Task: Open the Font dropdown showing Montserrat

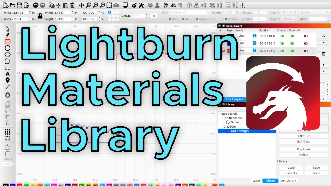Action: click(190, 12)
